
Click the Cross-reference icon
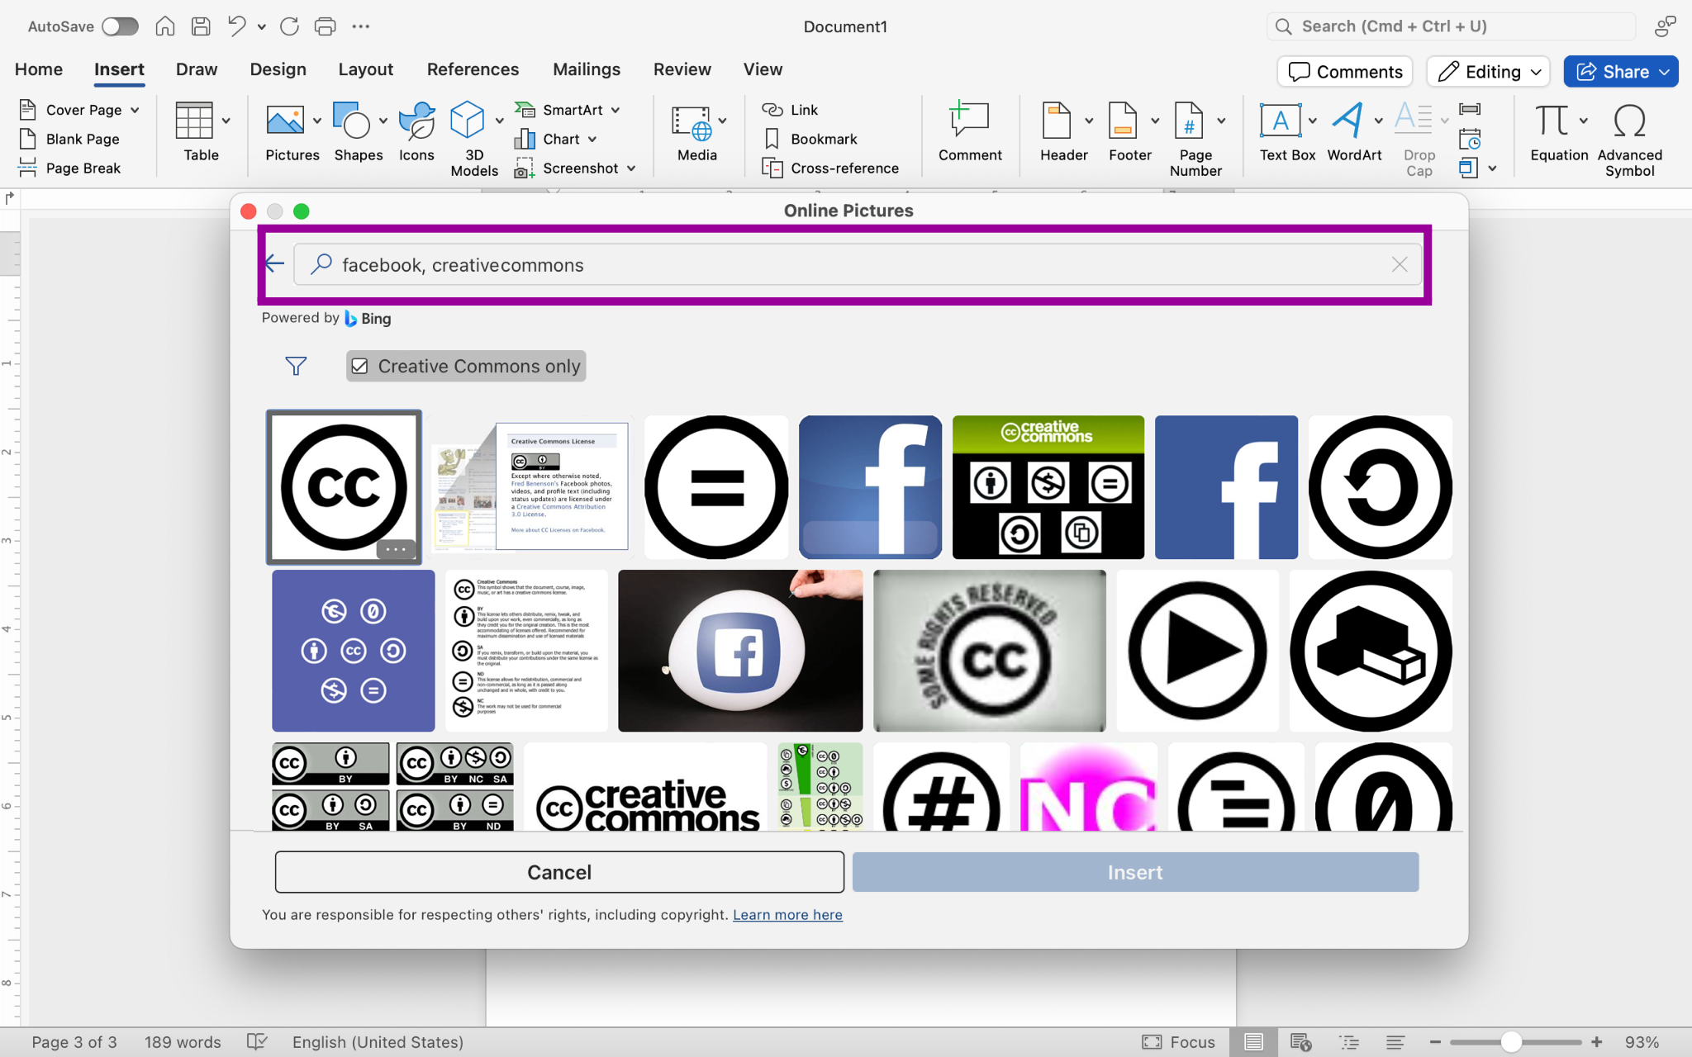[x=772, y=168]
